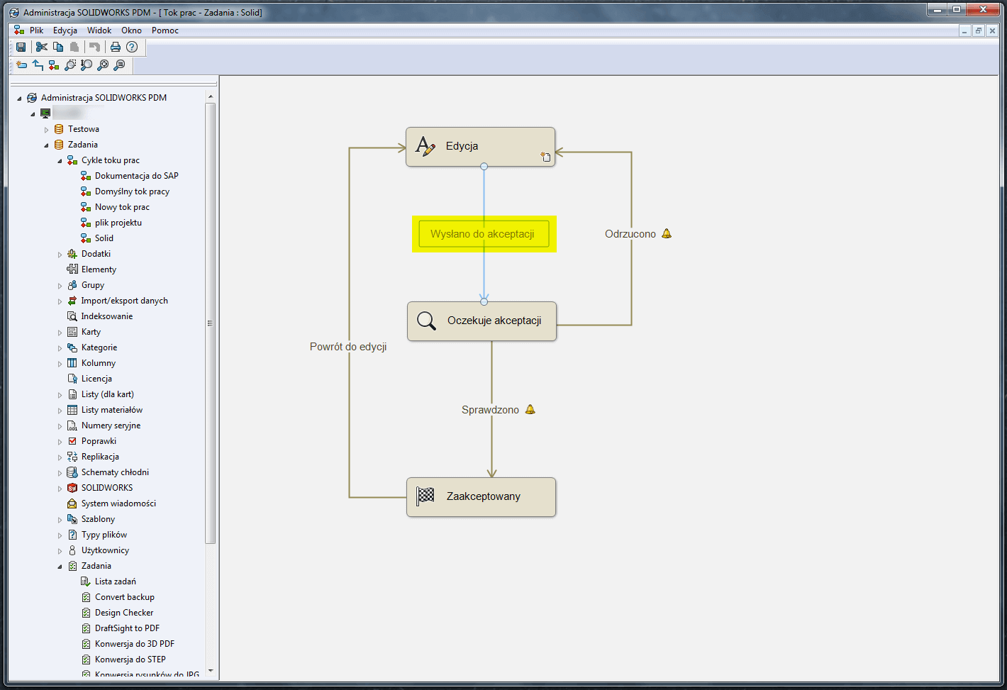Click the notification bell next to Odrzucono
Viewport: 1007px width, 690px height.
[666, 233]
